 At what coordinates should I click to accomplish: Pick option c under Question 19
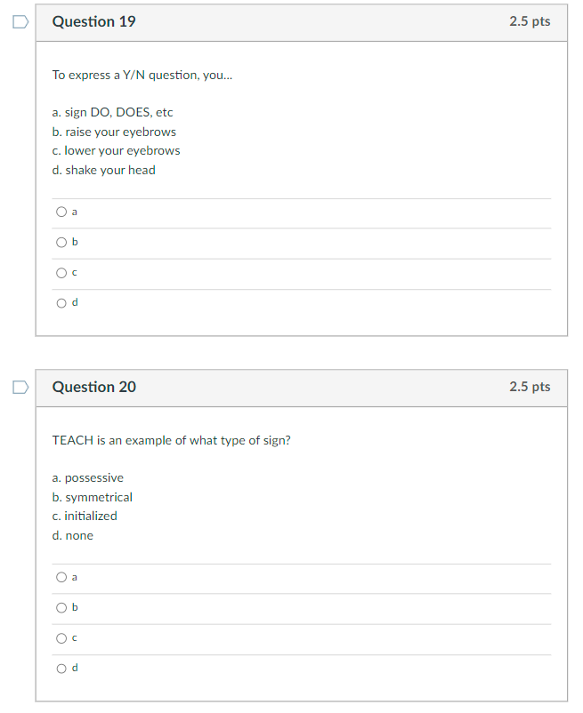pos(61,273)
